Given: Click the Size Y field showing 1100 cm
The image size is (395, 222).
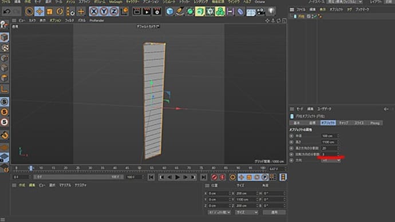Looking at the screenshot, I should click(x=247, y=200).
